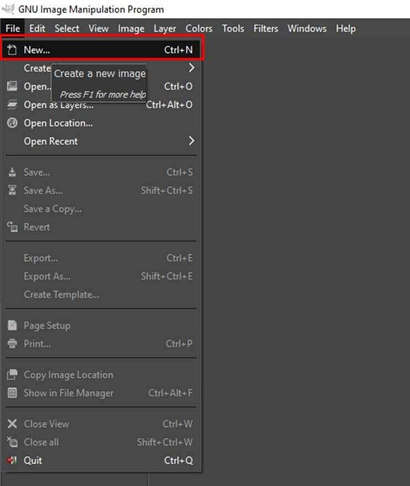Open the Edit menu
410x486 pixels.
point(37,29)
